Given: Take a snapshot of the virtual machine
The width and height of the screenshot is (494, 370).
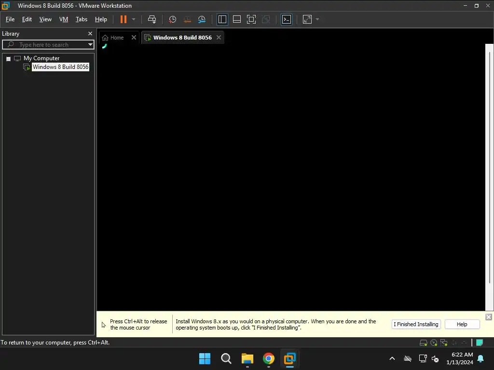Looking at the screenshot, I should [172, 19].
